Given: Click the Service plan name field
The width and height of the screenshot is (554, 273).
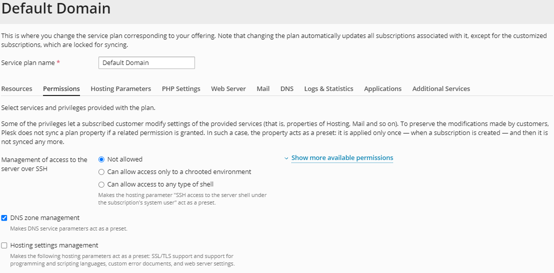Looking at the screenshot, I should (146, 63).
